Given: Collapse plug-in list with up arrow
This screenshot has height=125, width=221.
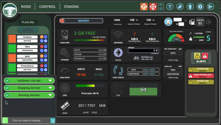Looking at the screenshot, I should [28, 30].
